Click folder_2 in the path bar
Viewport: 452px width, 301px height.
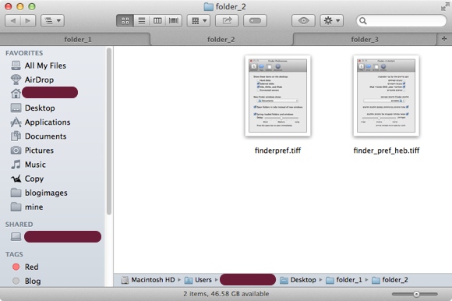point(390,280)
